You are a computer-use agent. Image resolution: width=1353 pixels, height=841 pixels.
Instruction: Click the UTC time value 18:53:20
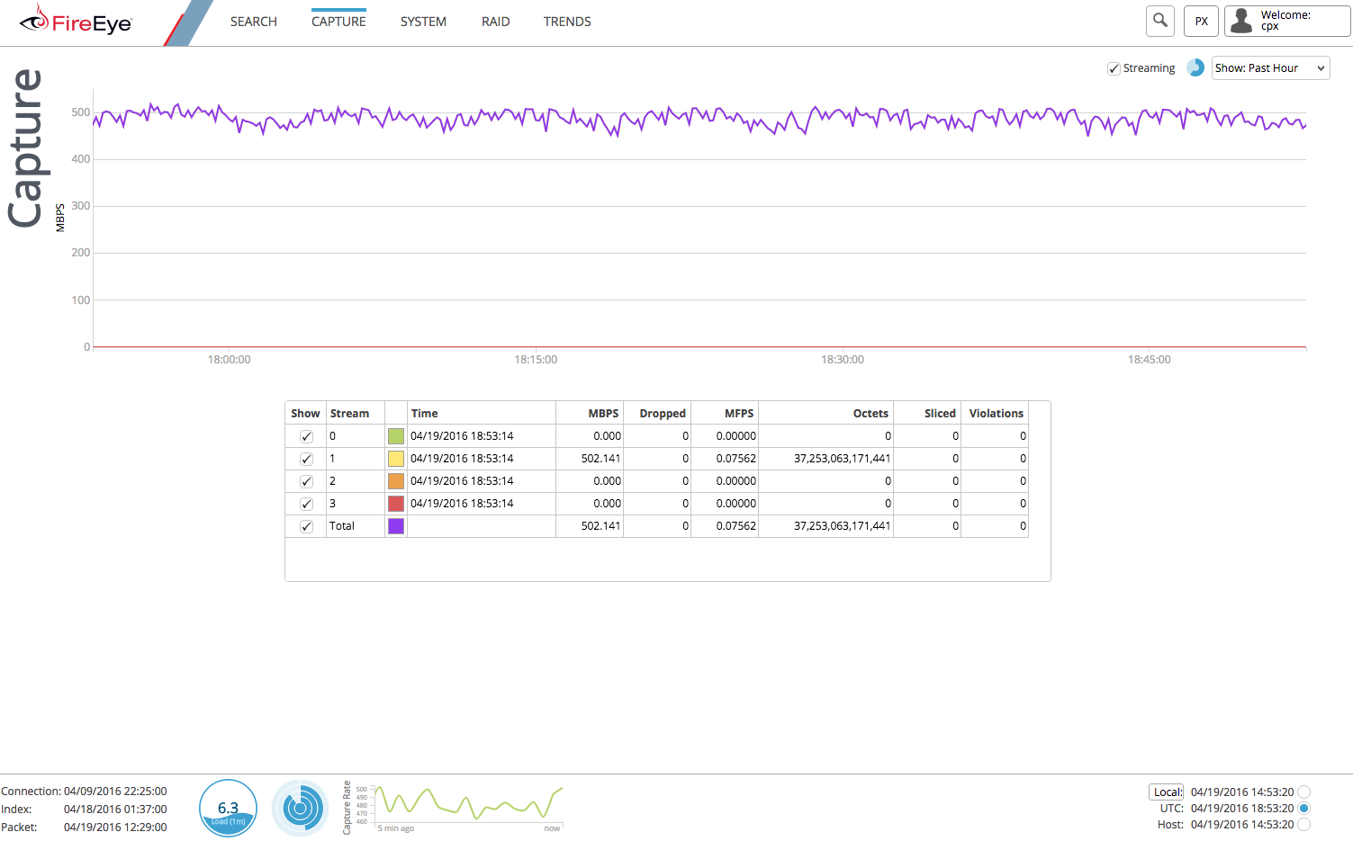1242,808
